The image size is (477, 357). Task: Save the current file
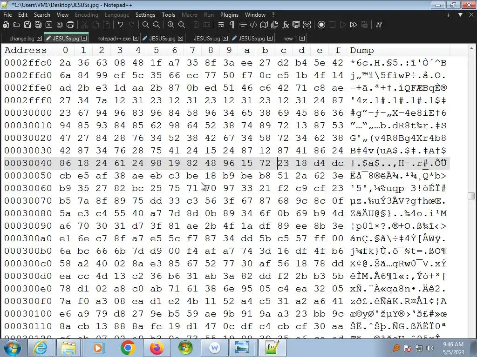click(27, 25)
